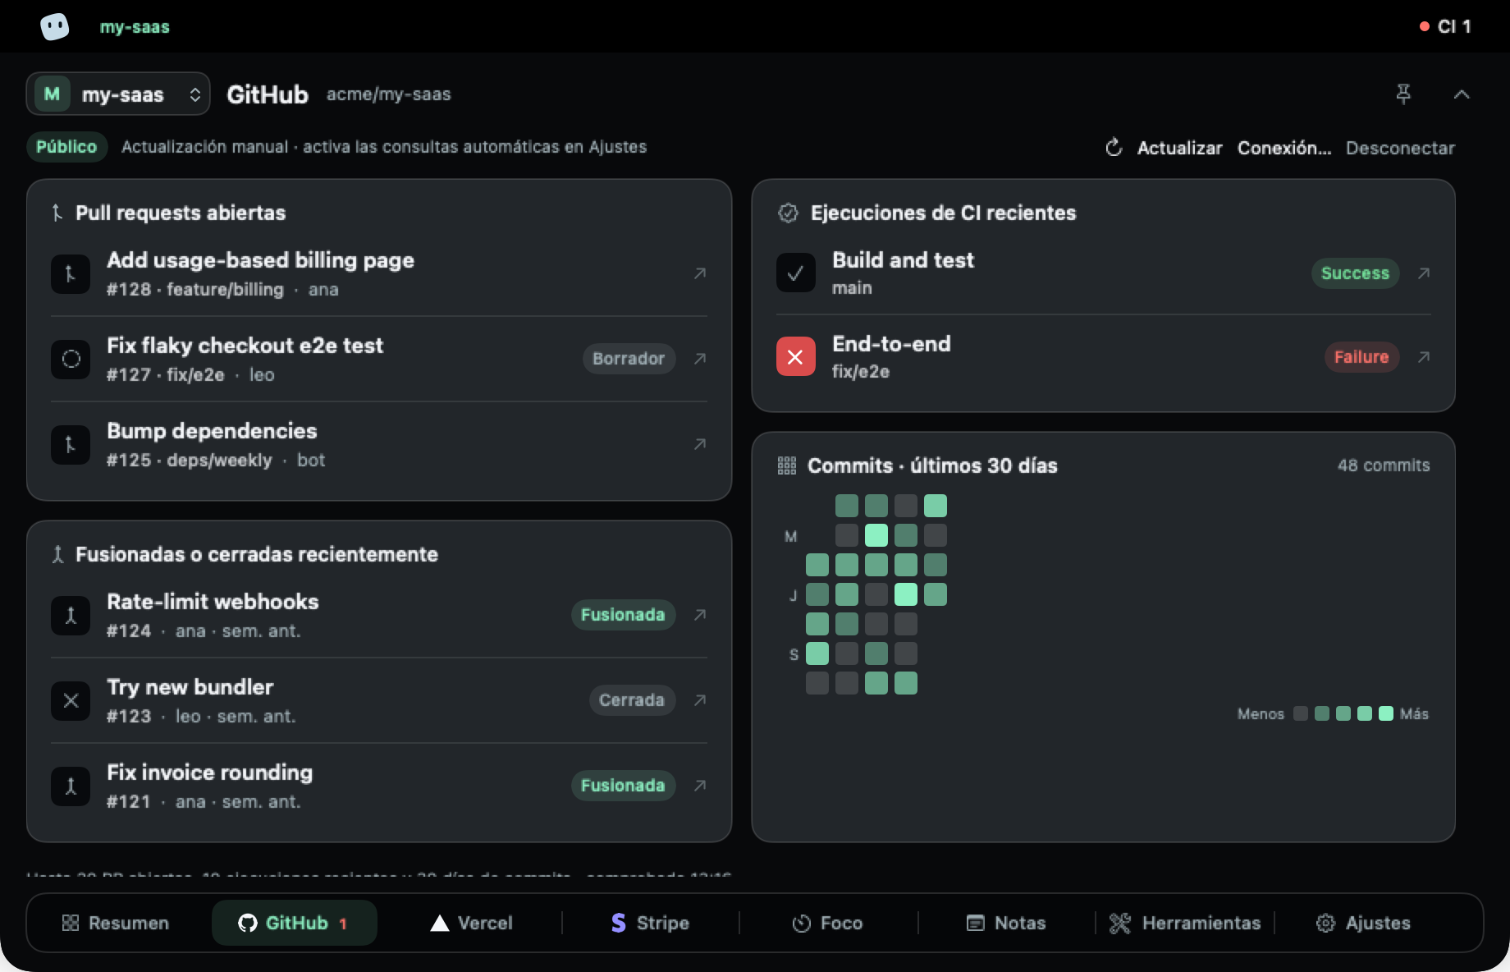
Task: Click the closed X icon for PR #123
Action: point(71,701)
